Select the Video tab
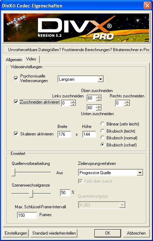Image resolution: width=153 pixels, height=241 pixels. point(31,59)
